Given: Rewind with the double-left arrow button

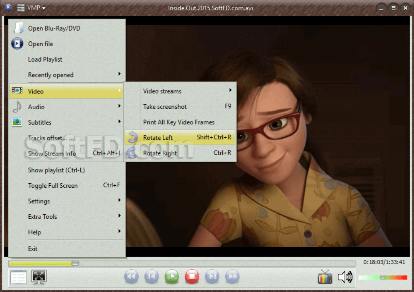Looking at the screenshot, I should (x=131, y=276).
